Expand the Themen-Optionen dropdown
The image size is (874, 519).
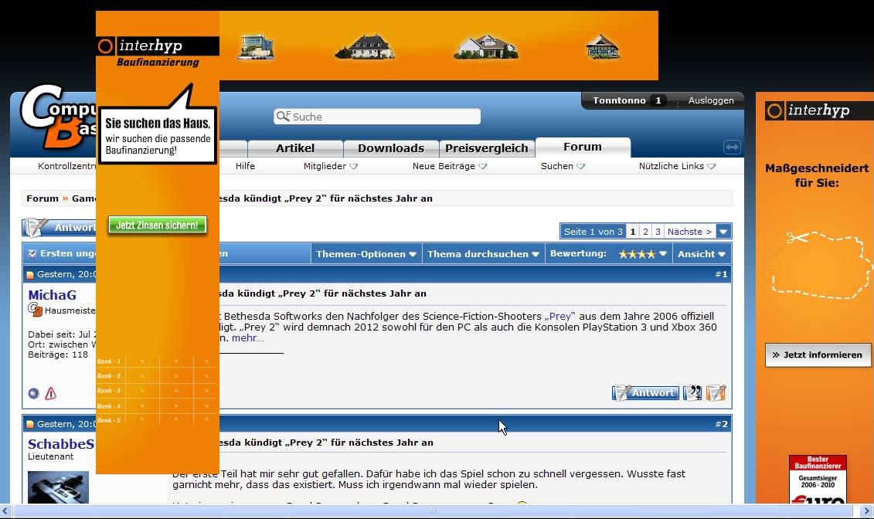(x=366, y=254)
